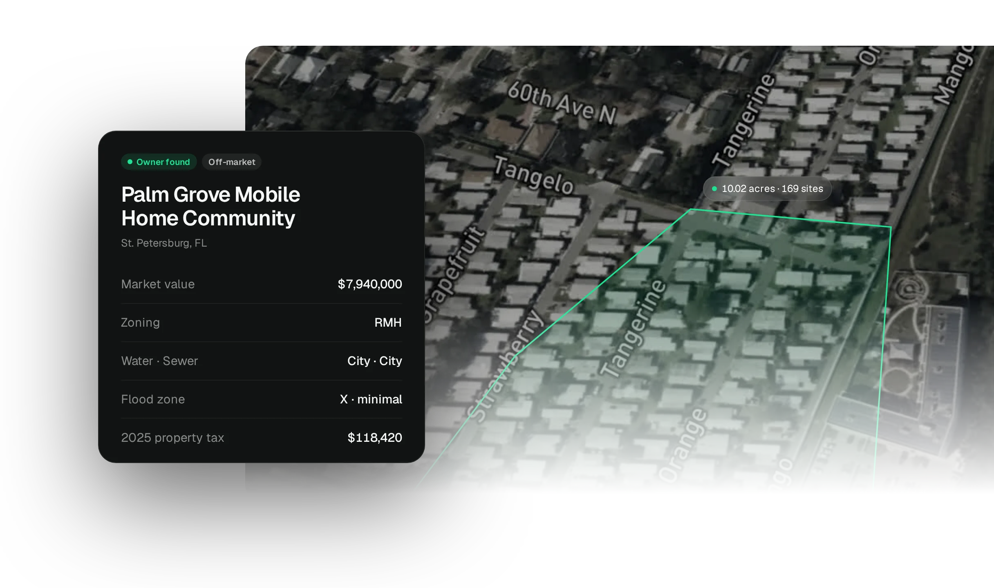The image size is (994, 588).
Task: Click the Tangerine label above the parcel
Action: (x=744, y=120)
